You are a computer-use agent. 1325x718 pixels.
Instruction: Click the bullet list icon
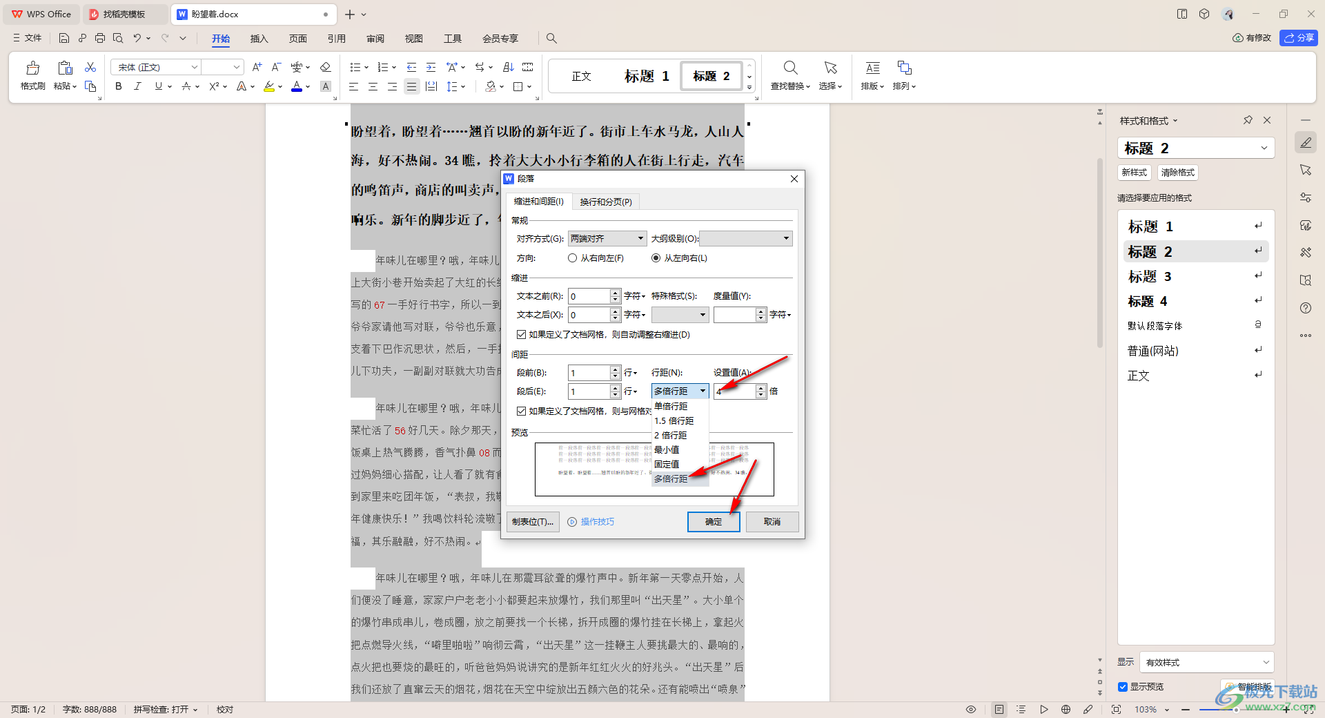[x=355, y=67]
